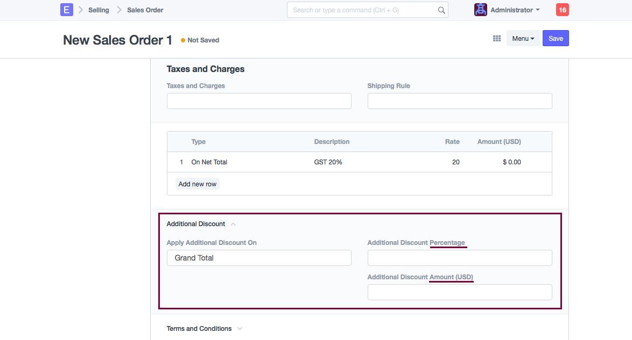Click the Administrator avatar icon

pos(480,10)
